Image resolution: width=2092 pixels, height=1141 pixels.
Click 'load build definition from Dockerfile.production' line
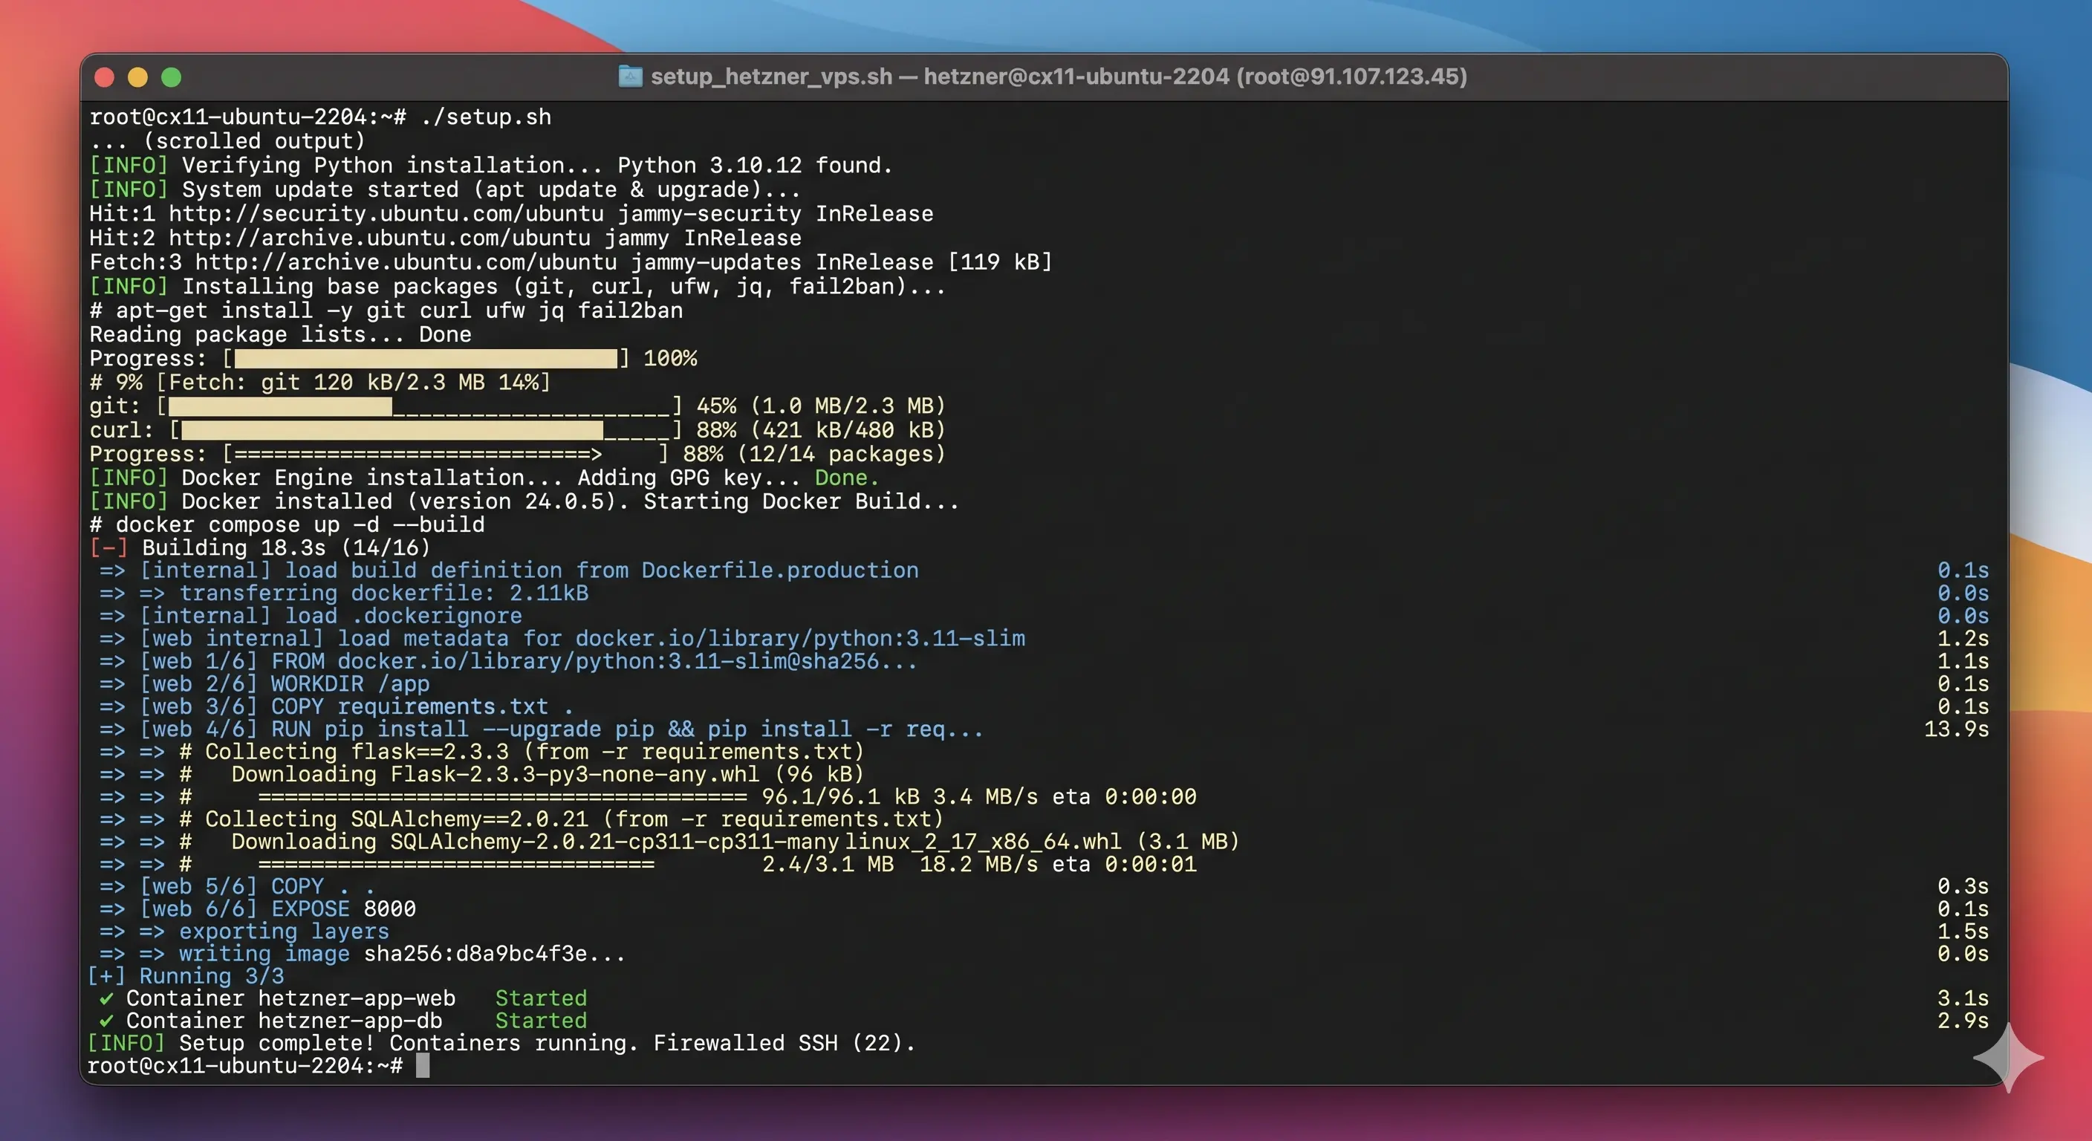click(x=509, y=570)
